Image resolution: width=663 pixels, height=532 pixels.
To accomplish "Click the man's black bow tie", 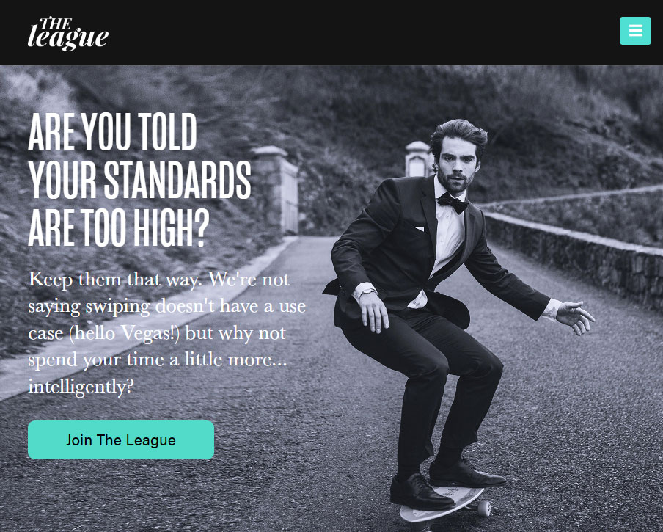I will pos(453,203).
